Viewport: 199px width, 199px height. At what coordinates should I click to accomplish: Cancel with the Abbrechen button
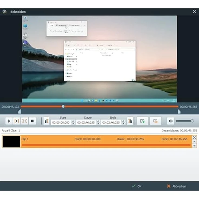coord(176,186)
